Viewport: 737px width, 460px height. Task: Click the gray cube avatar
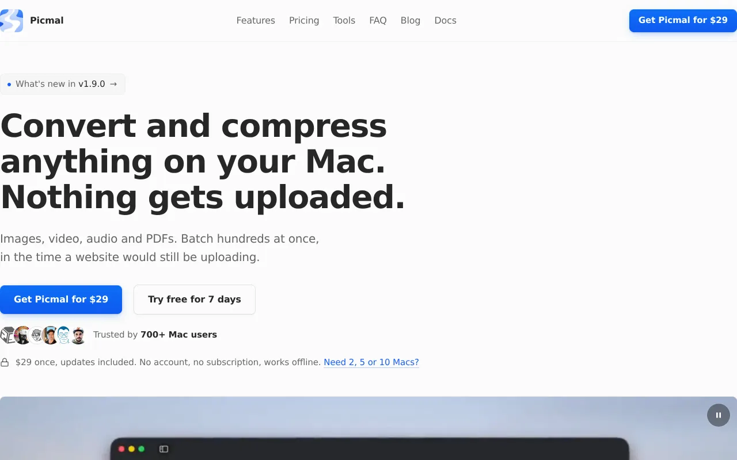(7, 335)
